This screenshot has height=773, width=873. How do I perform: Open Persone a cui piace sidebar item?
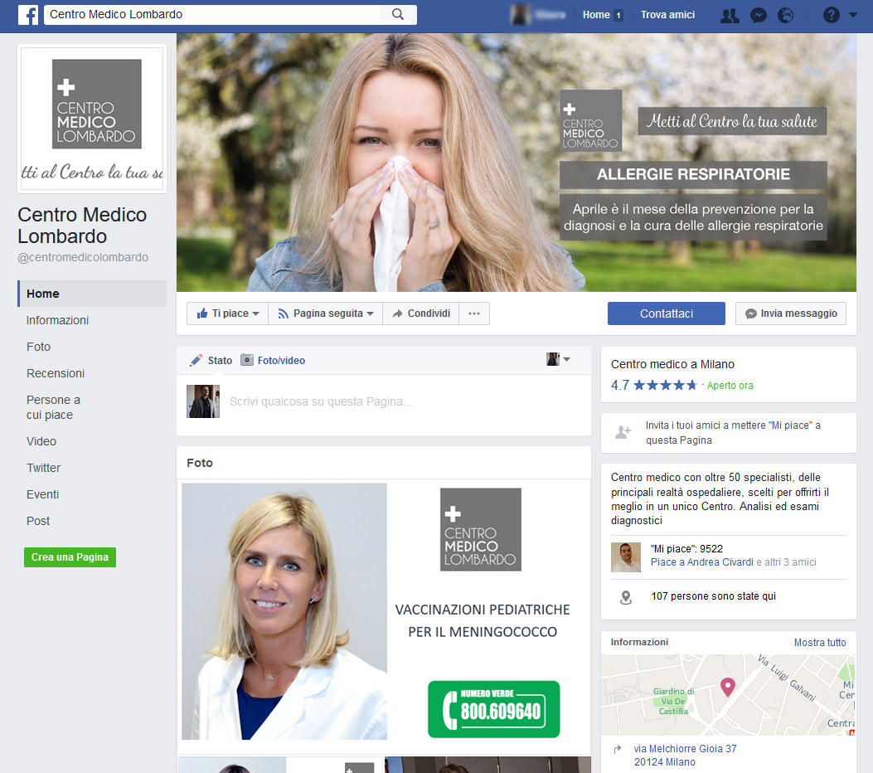coord(53,407)
